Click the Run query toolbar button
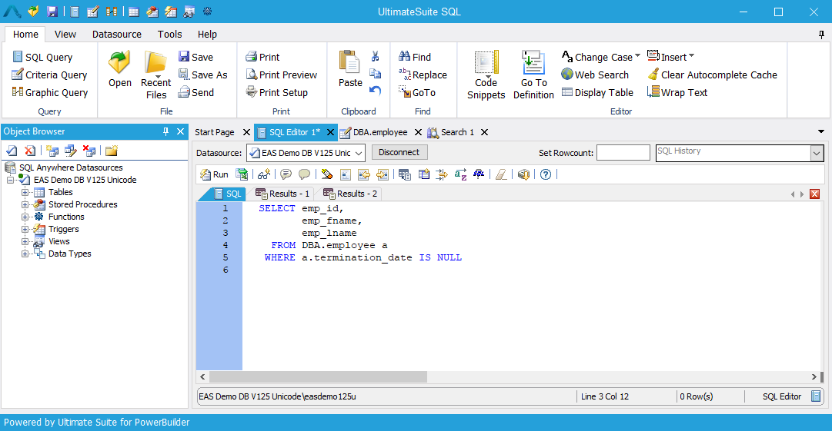 (214, 174)
